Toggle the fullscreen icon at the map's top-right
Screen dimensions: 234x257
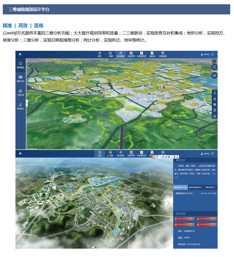[214, 61]
